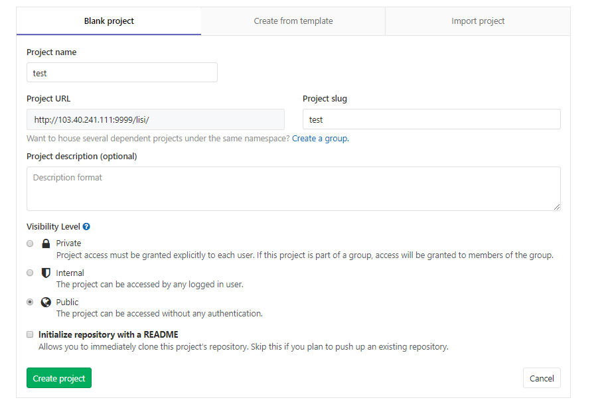Click the Internal shield icon
This screenshot has height=408, width=606.
(x=46, y=273)
